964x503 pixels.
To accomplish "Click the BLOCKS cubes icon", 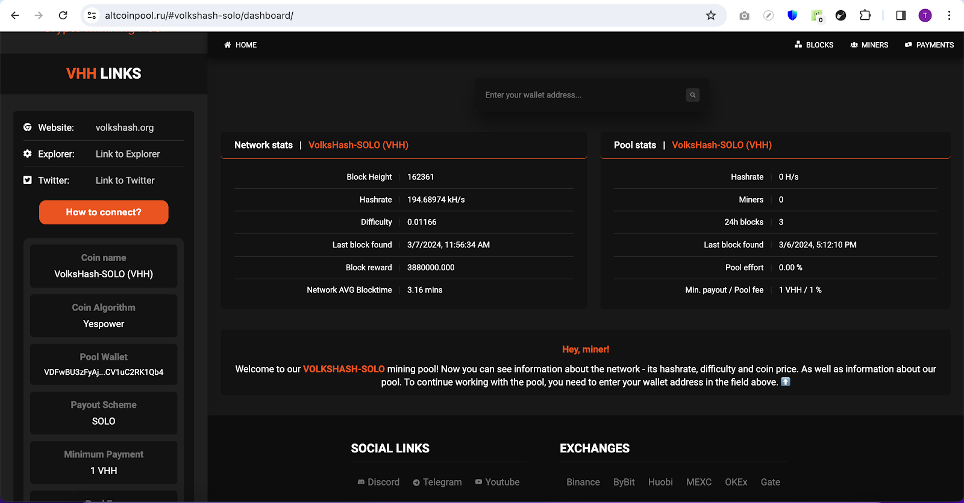I will 798,45.
